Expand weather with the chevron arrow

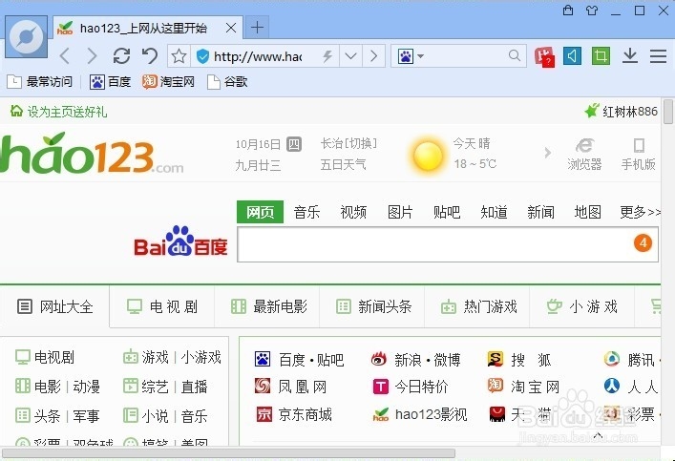point(547,153)
